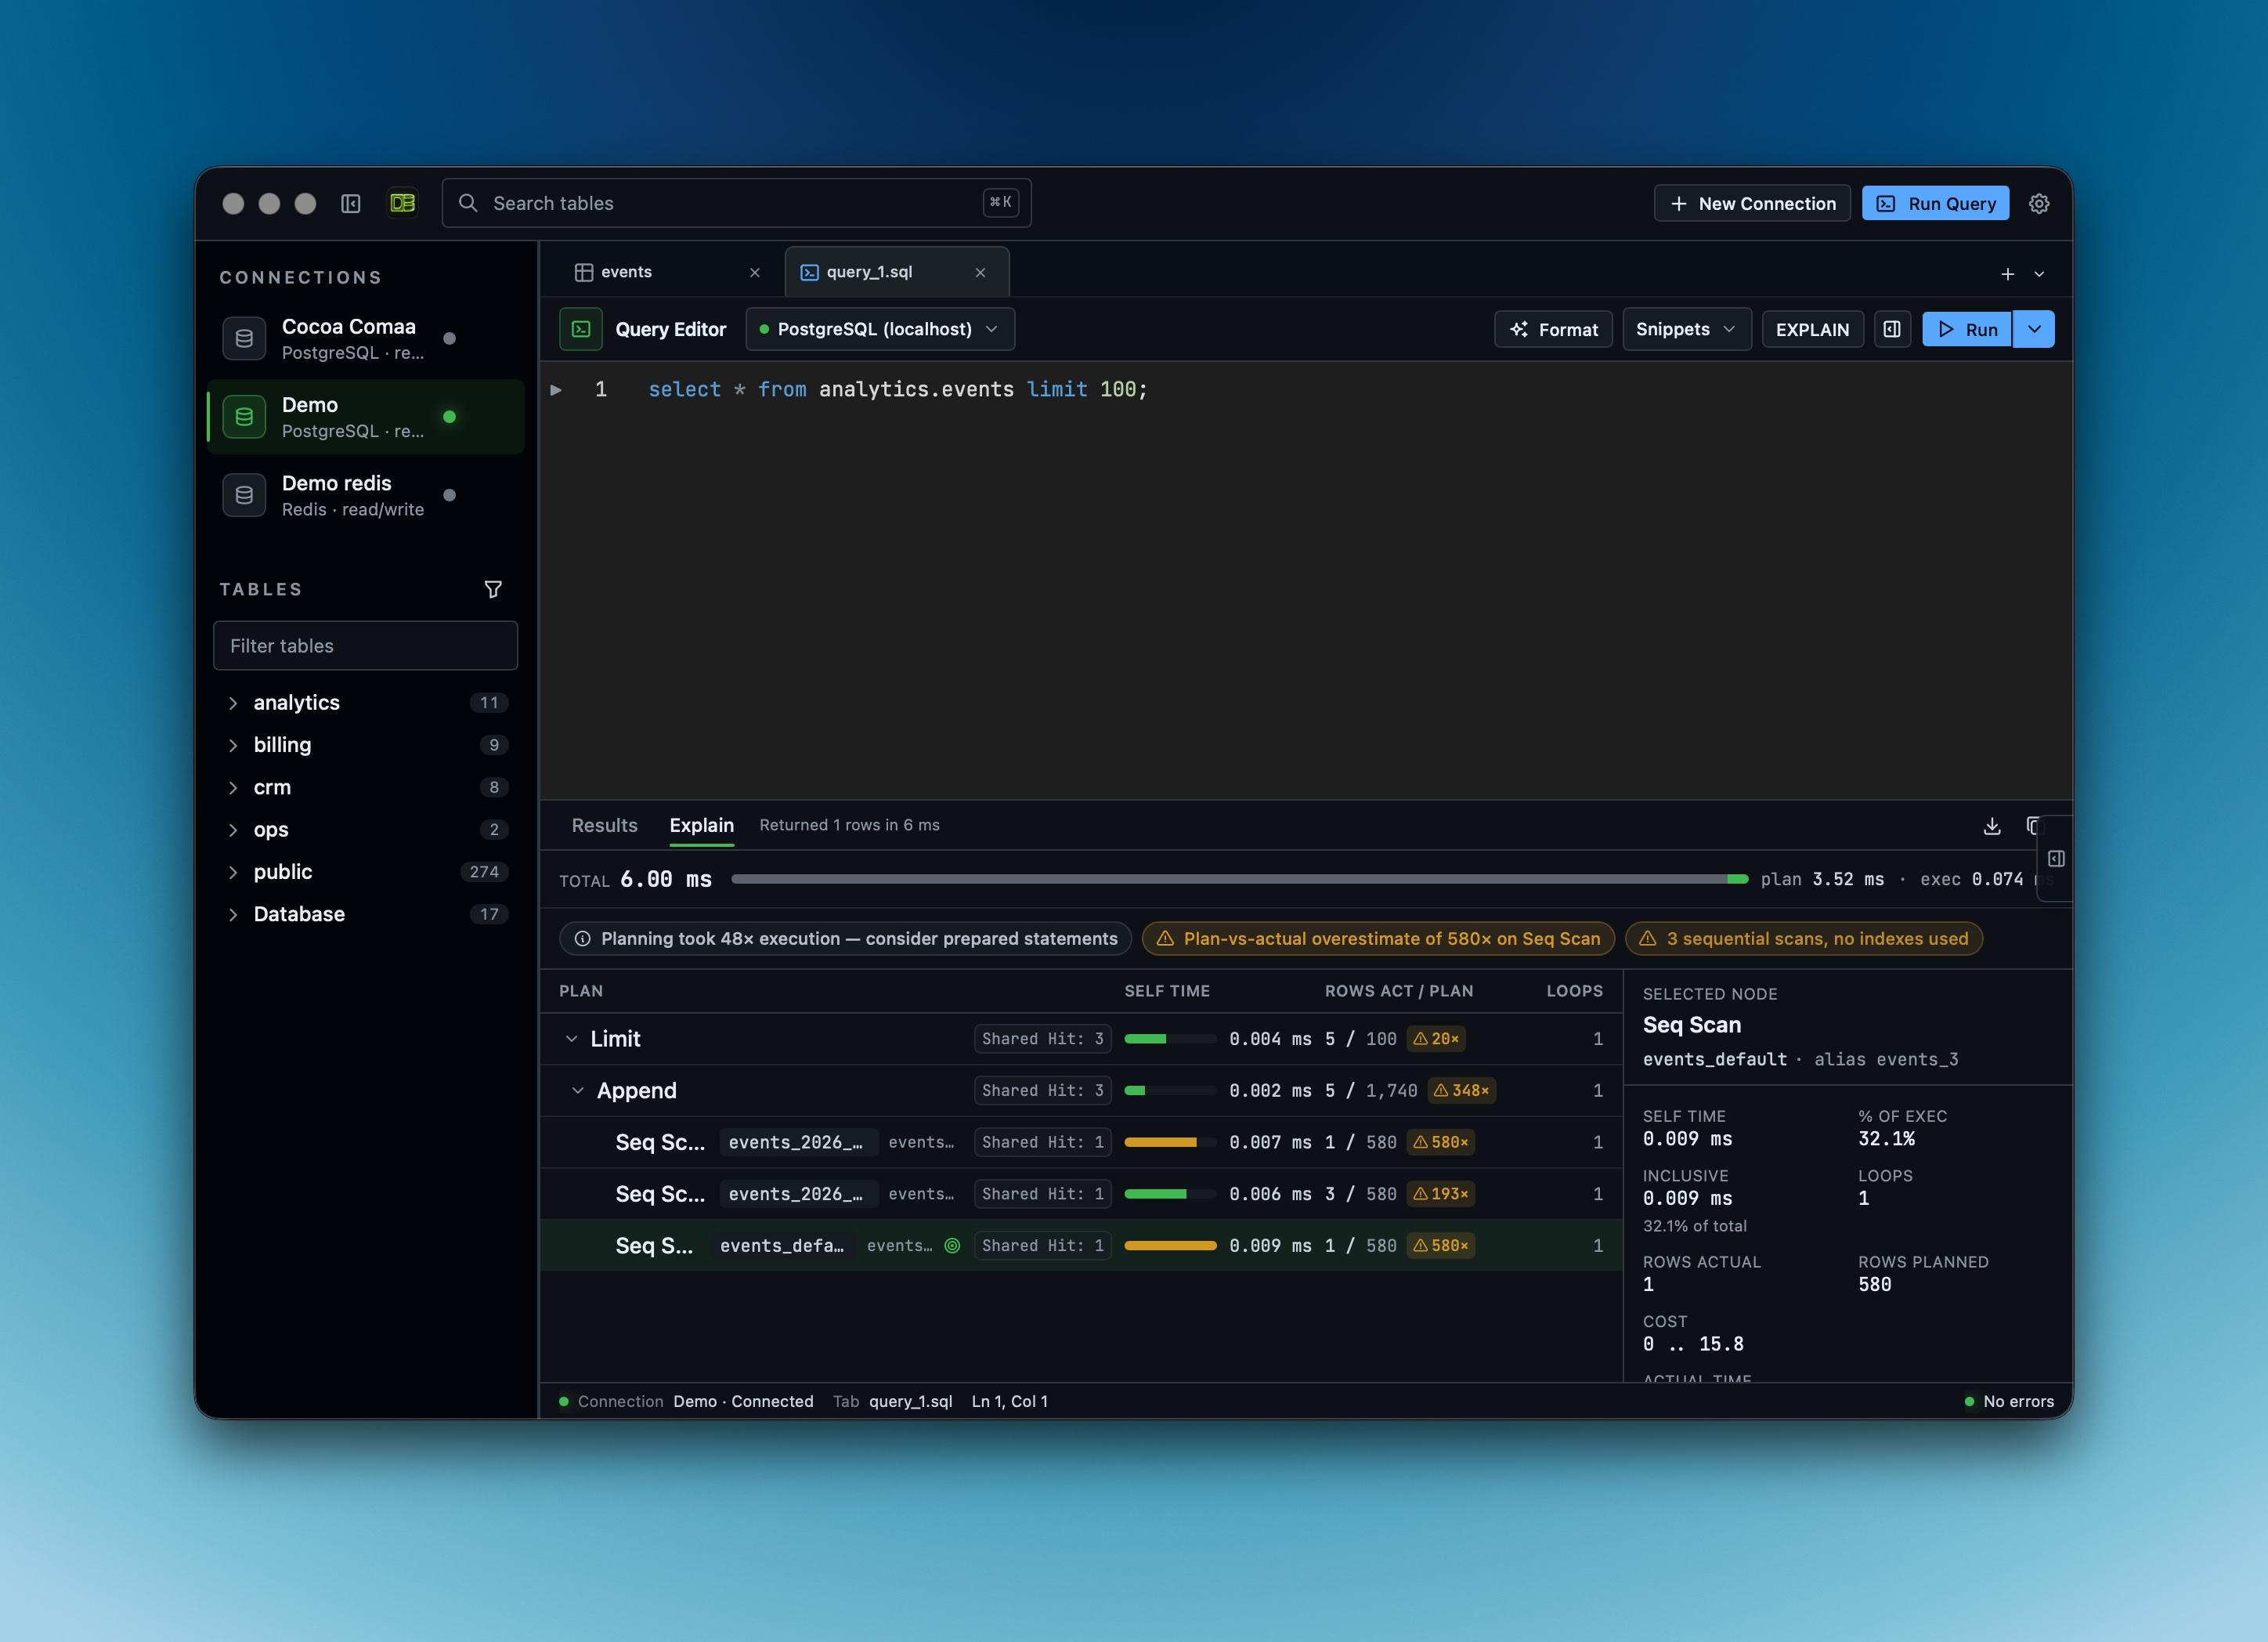2268x1642 pixels.
Task: Click the Filter tables input field
Action: (x=365, y=646)
